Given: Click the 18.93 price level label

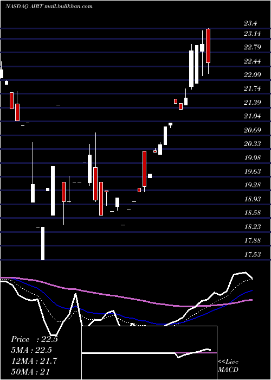Looking at the screenshot, I should tap(253, 199).
